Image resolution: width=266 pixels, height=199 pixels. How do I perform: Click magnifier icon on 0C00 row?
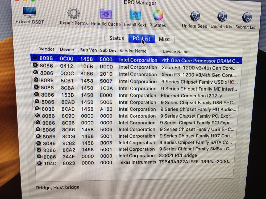tap(35, 58)
